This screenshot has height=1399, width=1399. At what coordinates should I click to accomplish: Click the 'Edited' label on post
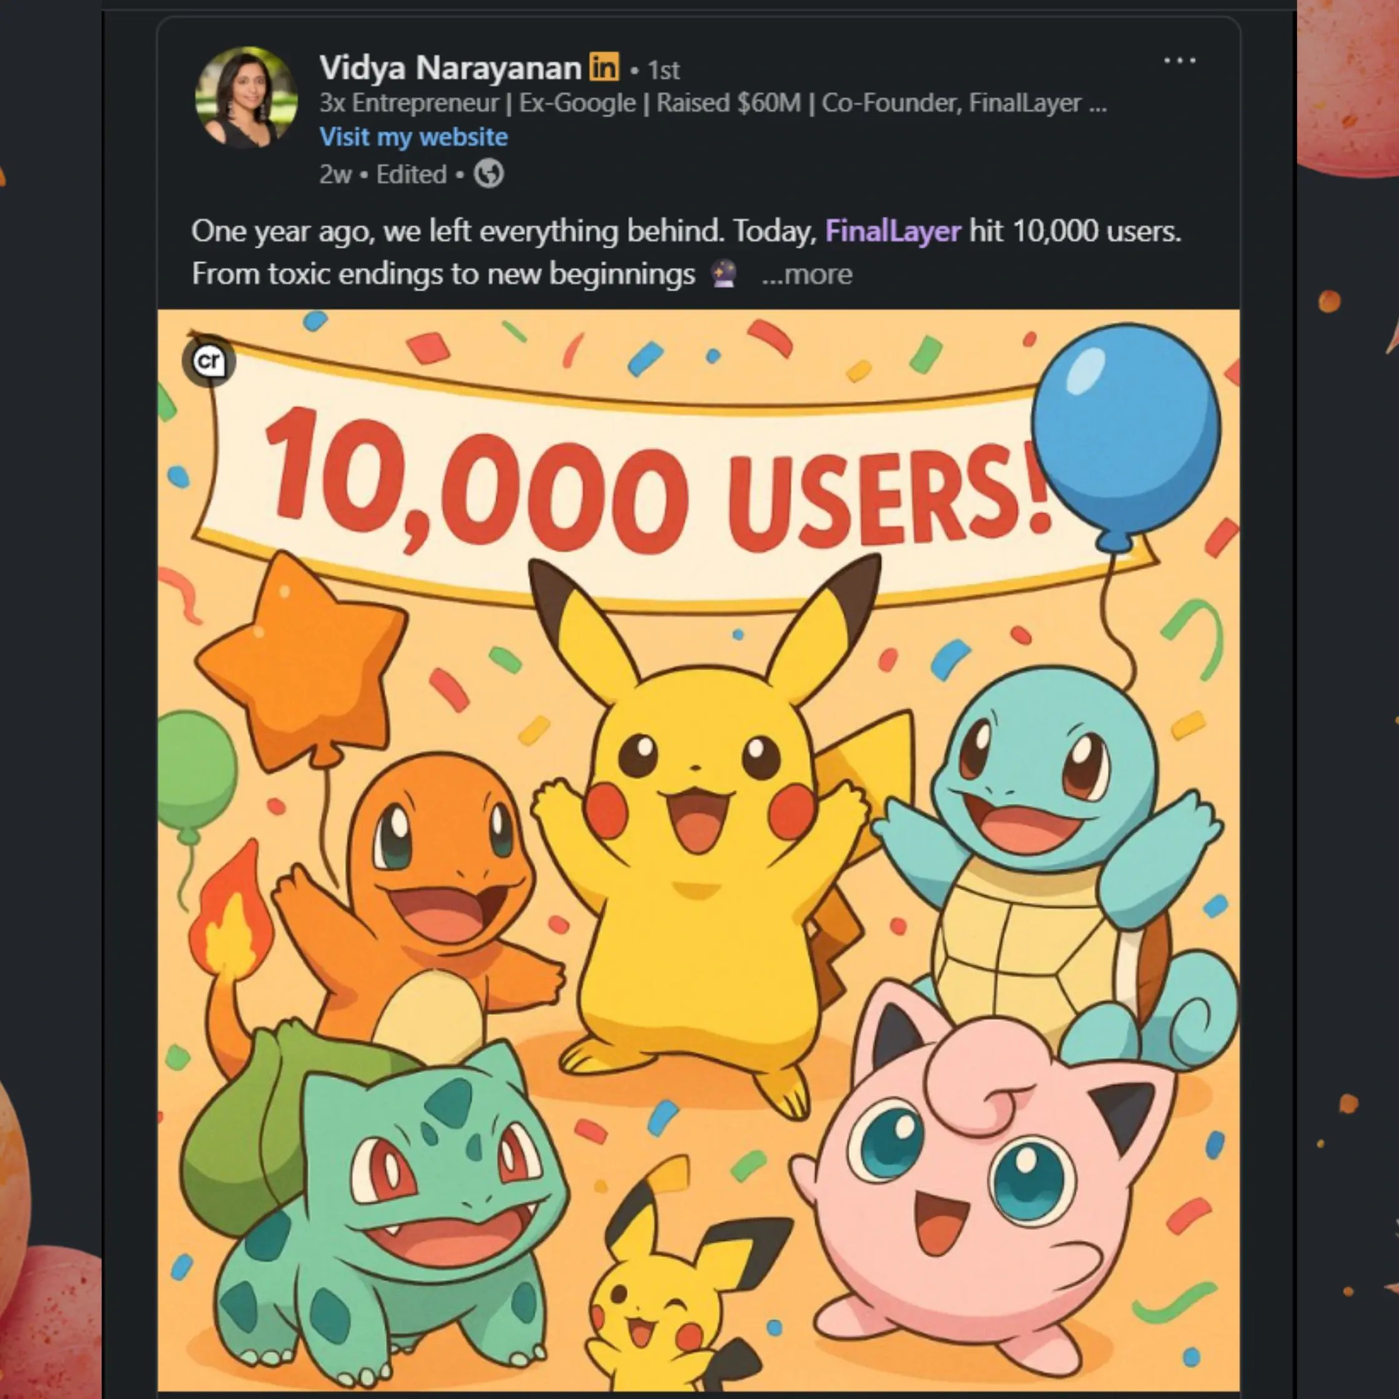pos(410,174)
